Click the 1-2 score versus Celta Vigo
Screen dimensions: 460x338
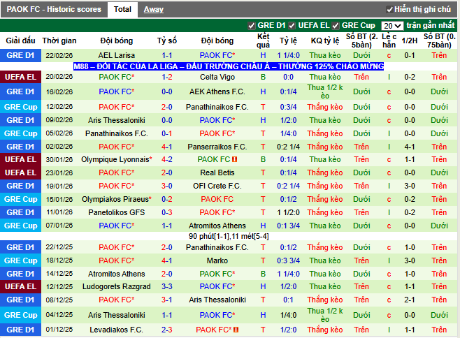167,77
